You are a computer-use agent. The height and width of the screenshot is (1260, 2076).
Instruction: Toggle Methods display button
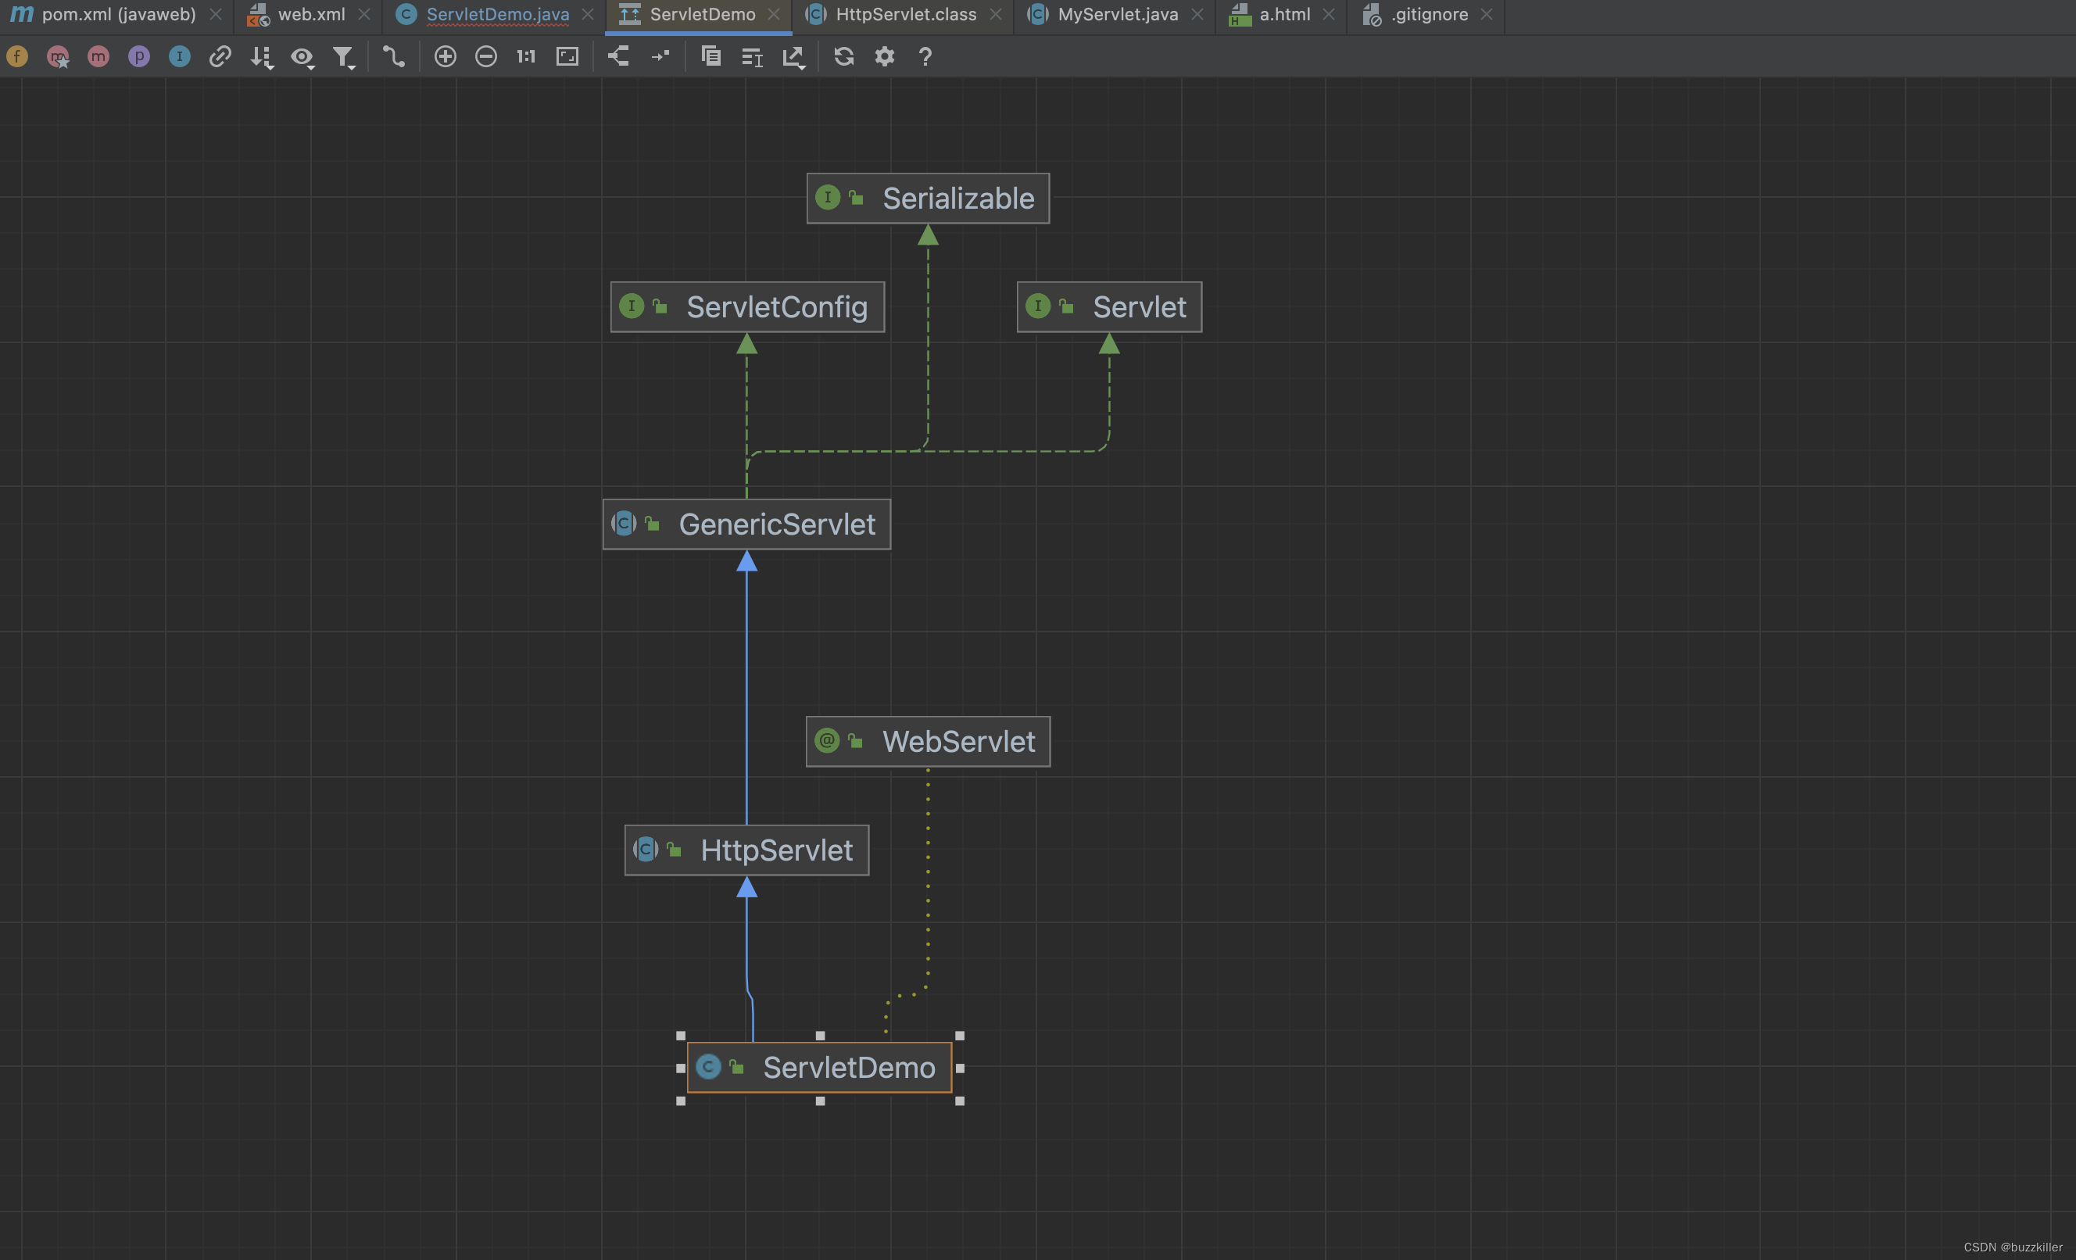[98, 56]
